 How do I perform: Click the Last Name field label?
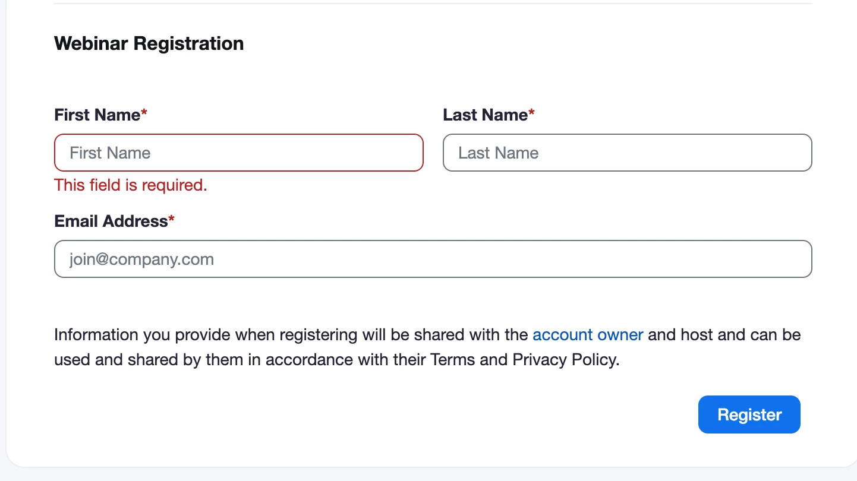pyautogui.click(x=485, y=115)
